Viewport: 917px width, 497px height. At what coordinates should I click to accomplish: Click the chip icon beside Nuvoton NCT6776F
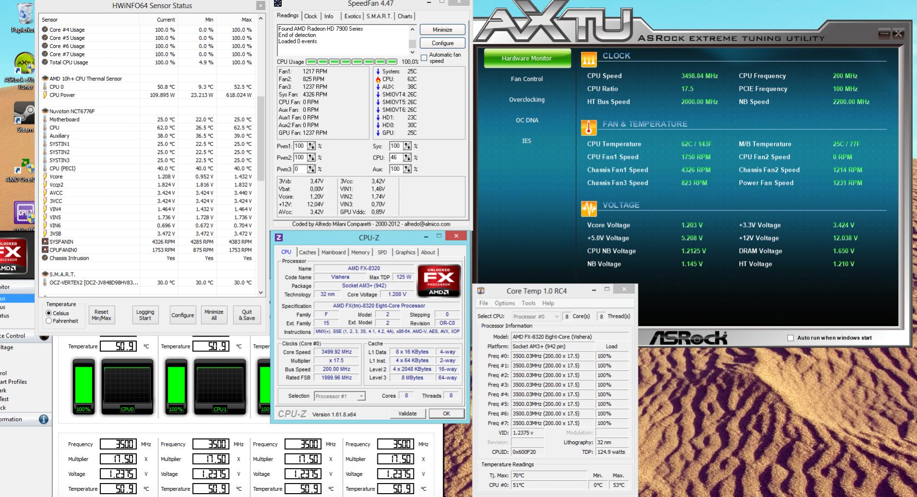[45, 111]
